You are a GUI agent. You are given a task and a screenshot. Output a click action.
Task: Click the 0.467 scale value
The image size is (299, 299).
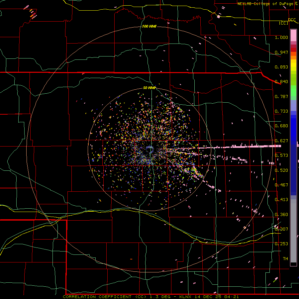tap(281, 185)
